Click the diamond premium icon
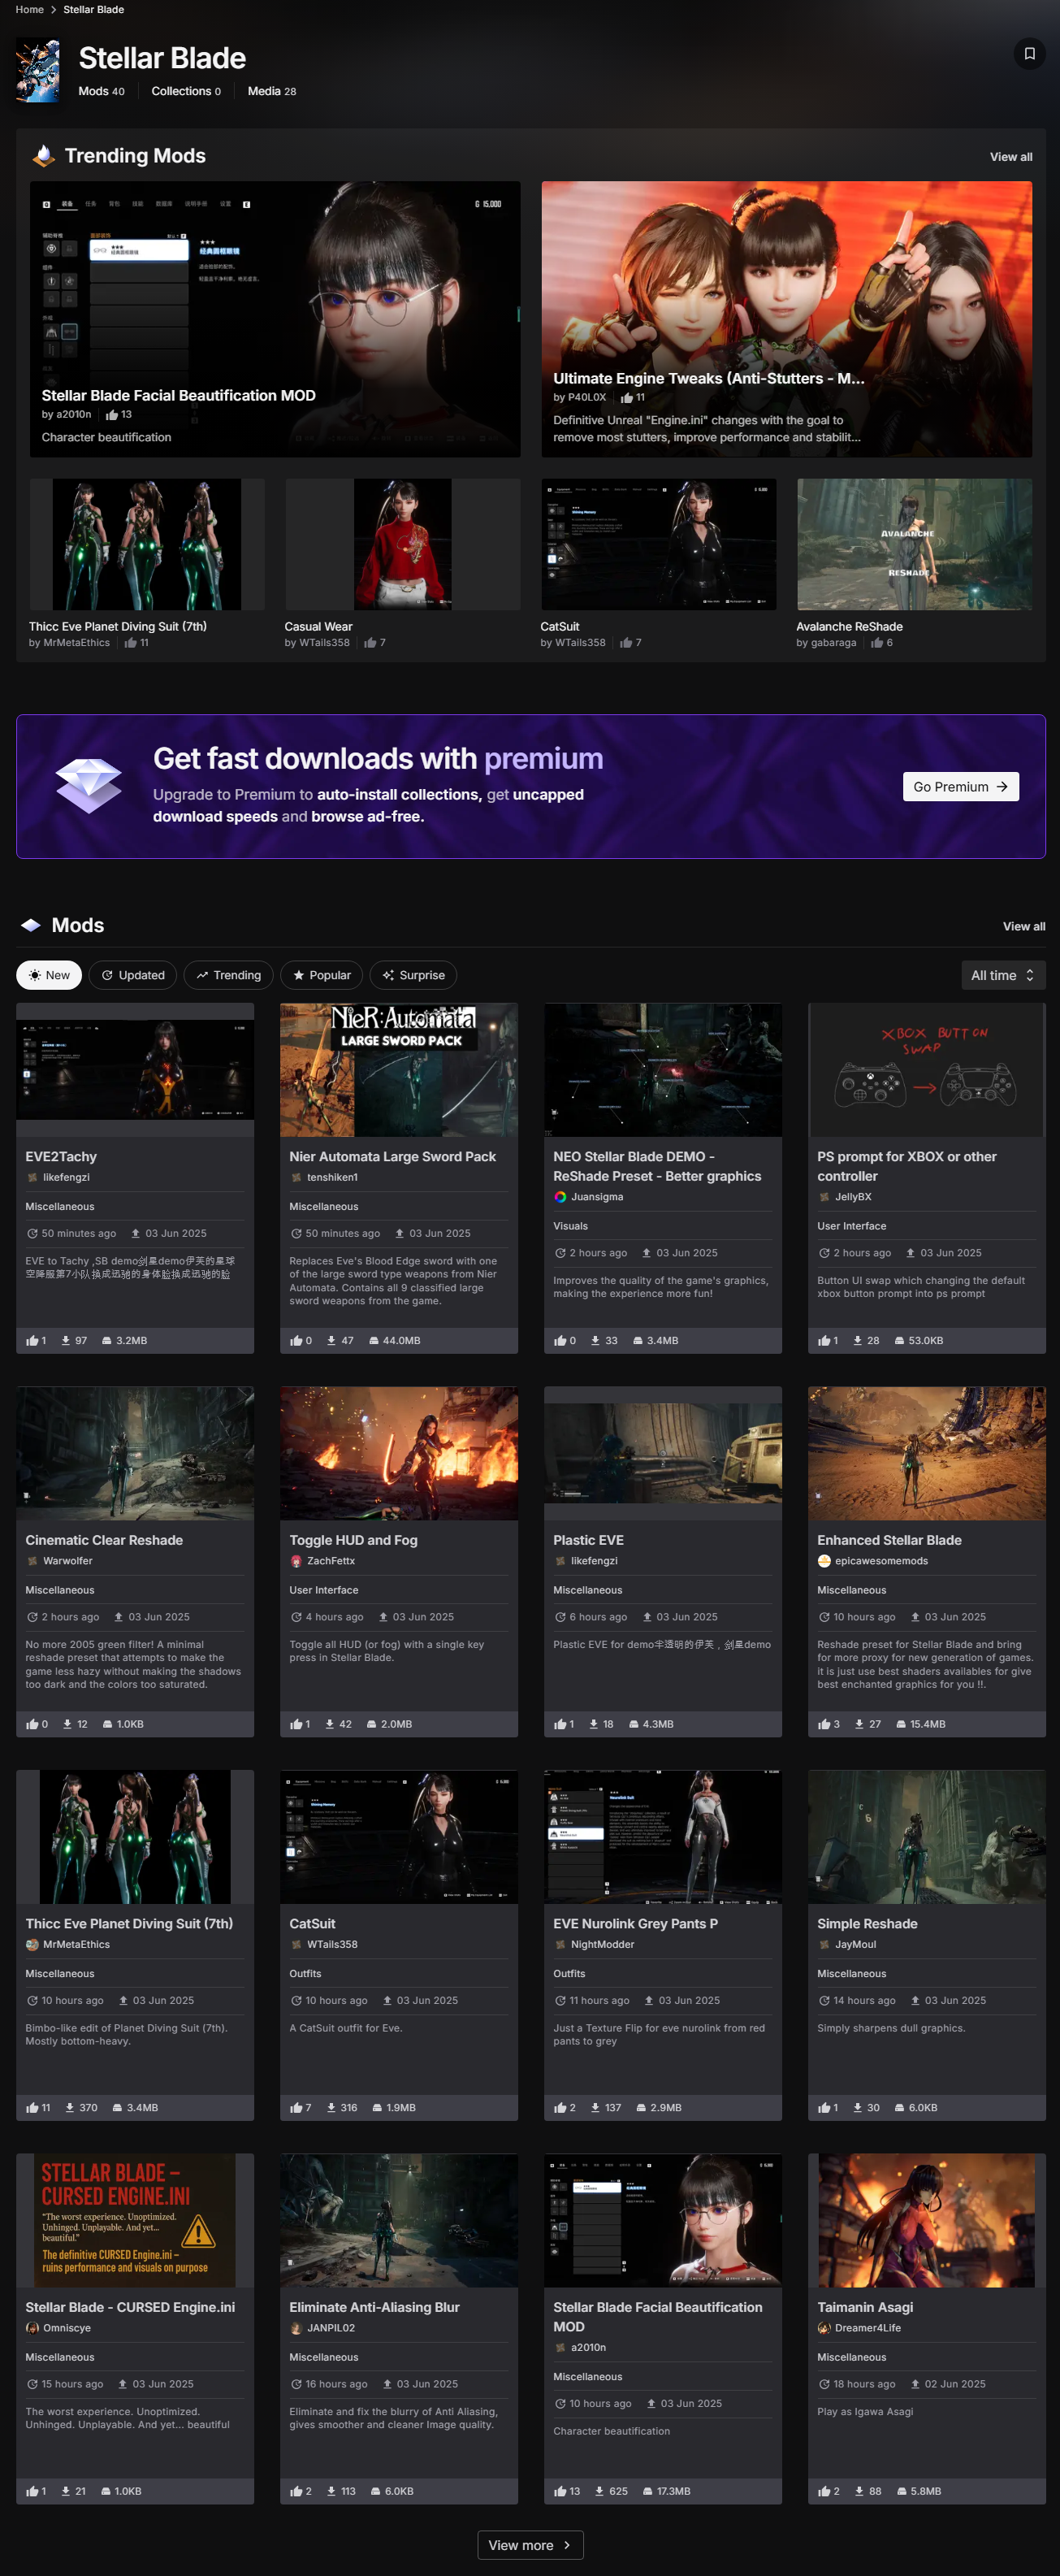Image resolution: width=1060 pixels, height=2576 pixels. point(88,786)
